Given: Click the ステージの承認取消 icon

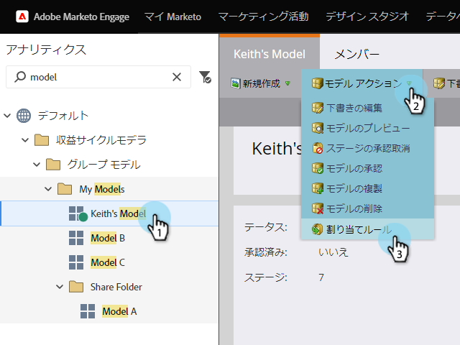Looking at the screenshot, I should (318, 148).
